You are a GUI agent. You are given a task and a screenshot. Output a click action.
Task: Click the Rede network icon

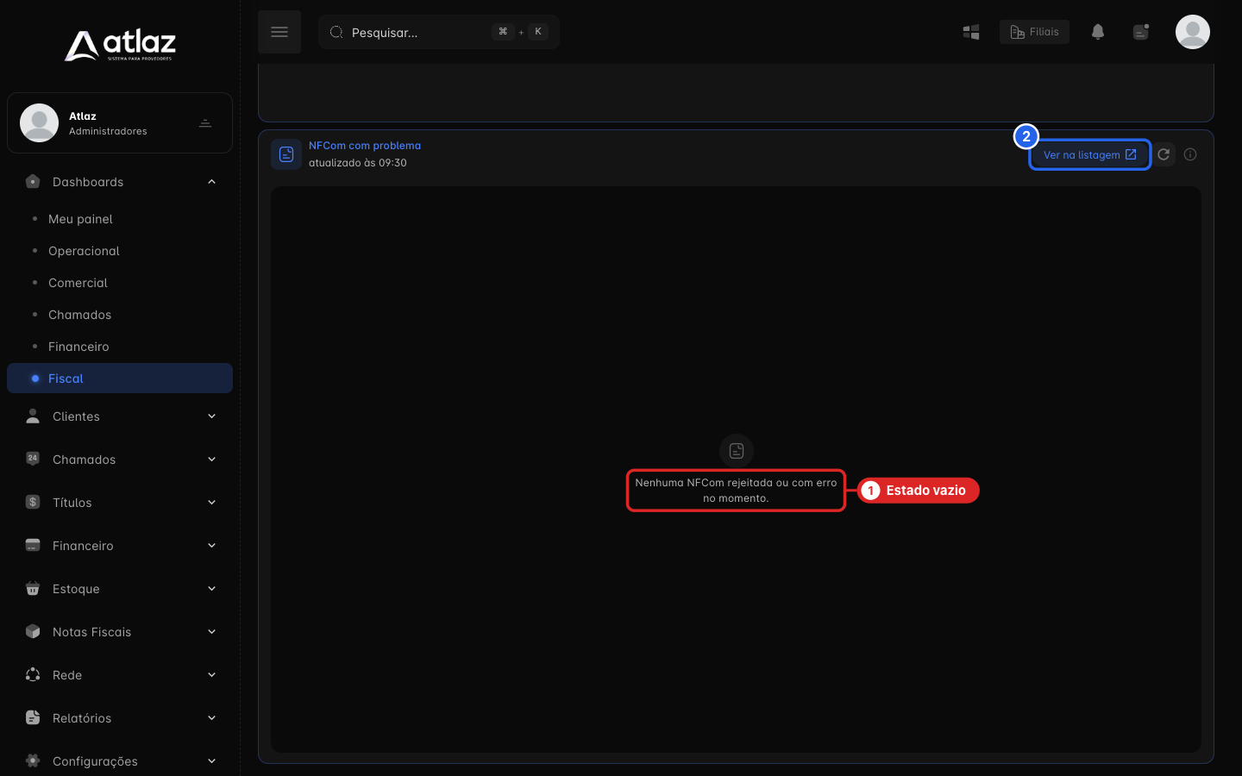coord(33,674)
